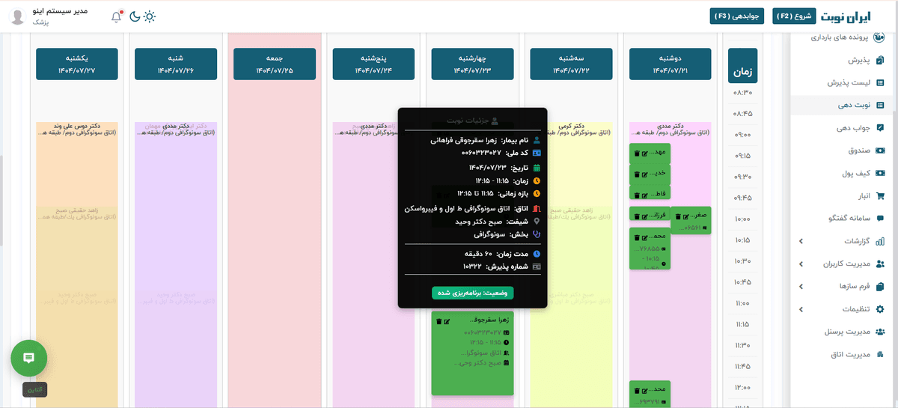Click the shopping cart icon beside انبار
898x408 pixels.
click(x=880, y=196)
